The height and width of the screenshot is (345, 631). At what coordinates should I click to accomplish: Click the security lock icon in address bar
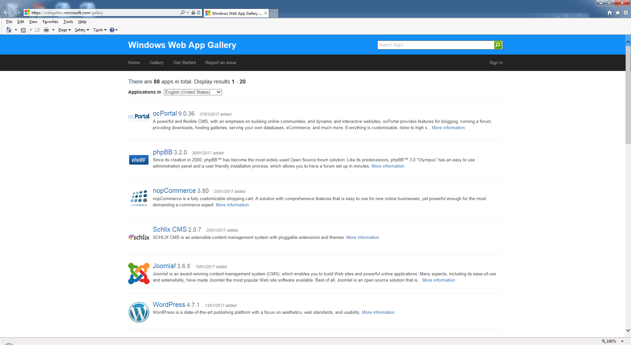(x=193, y=13)
